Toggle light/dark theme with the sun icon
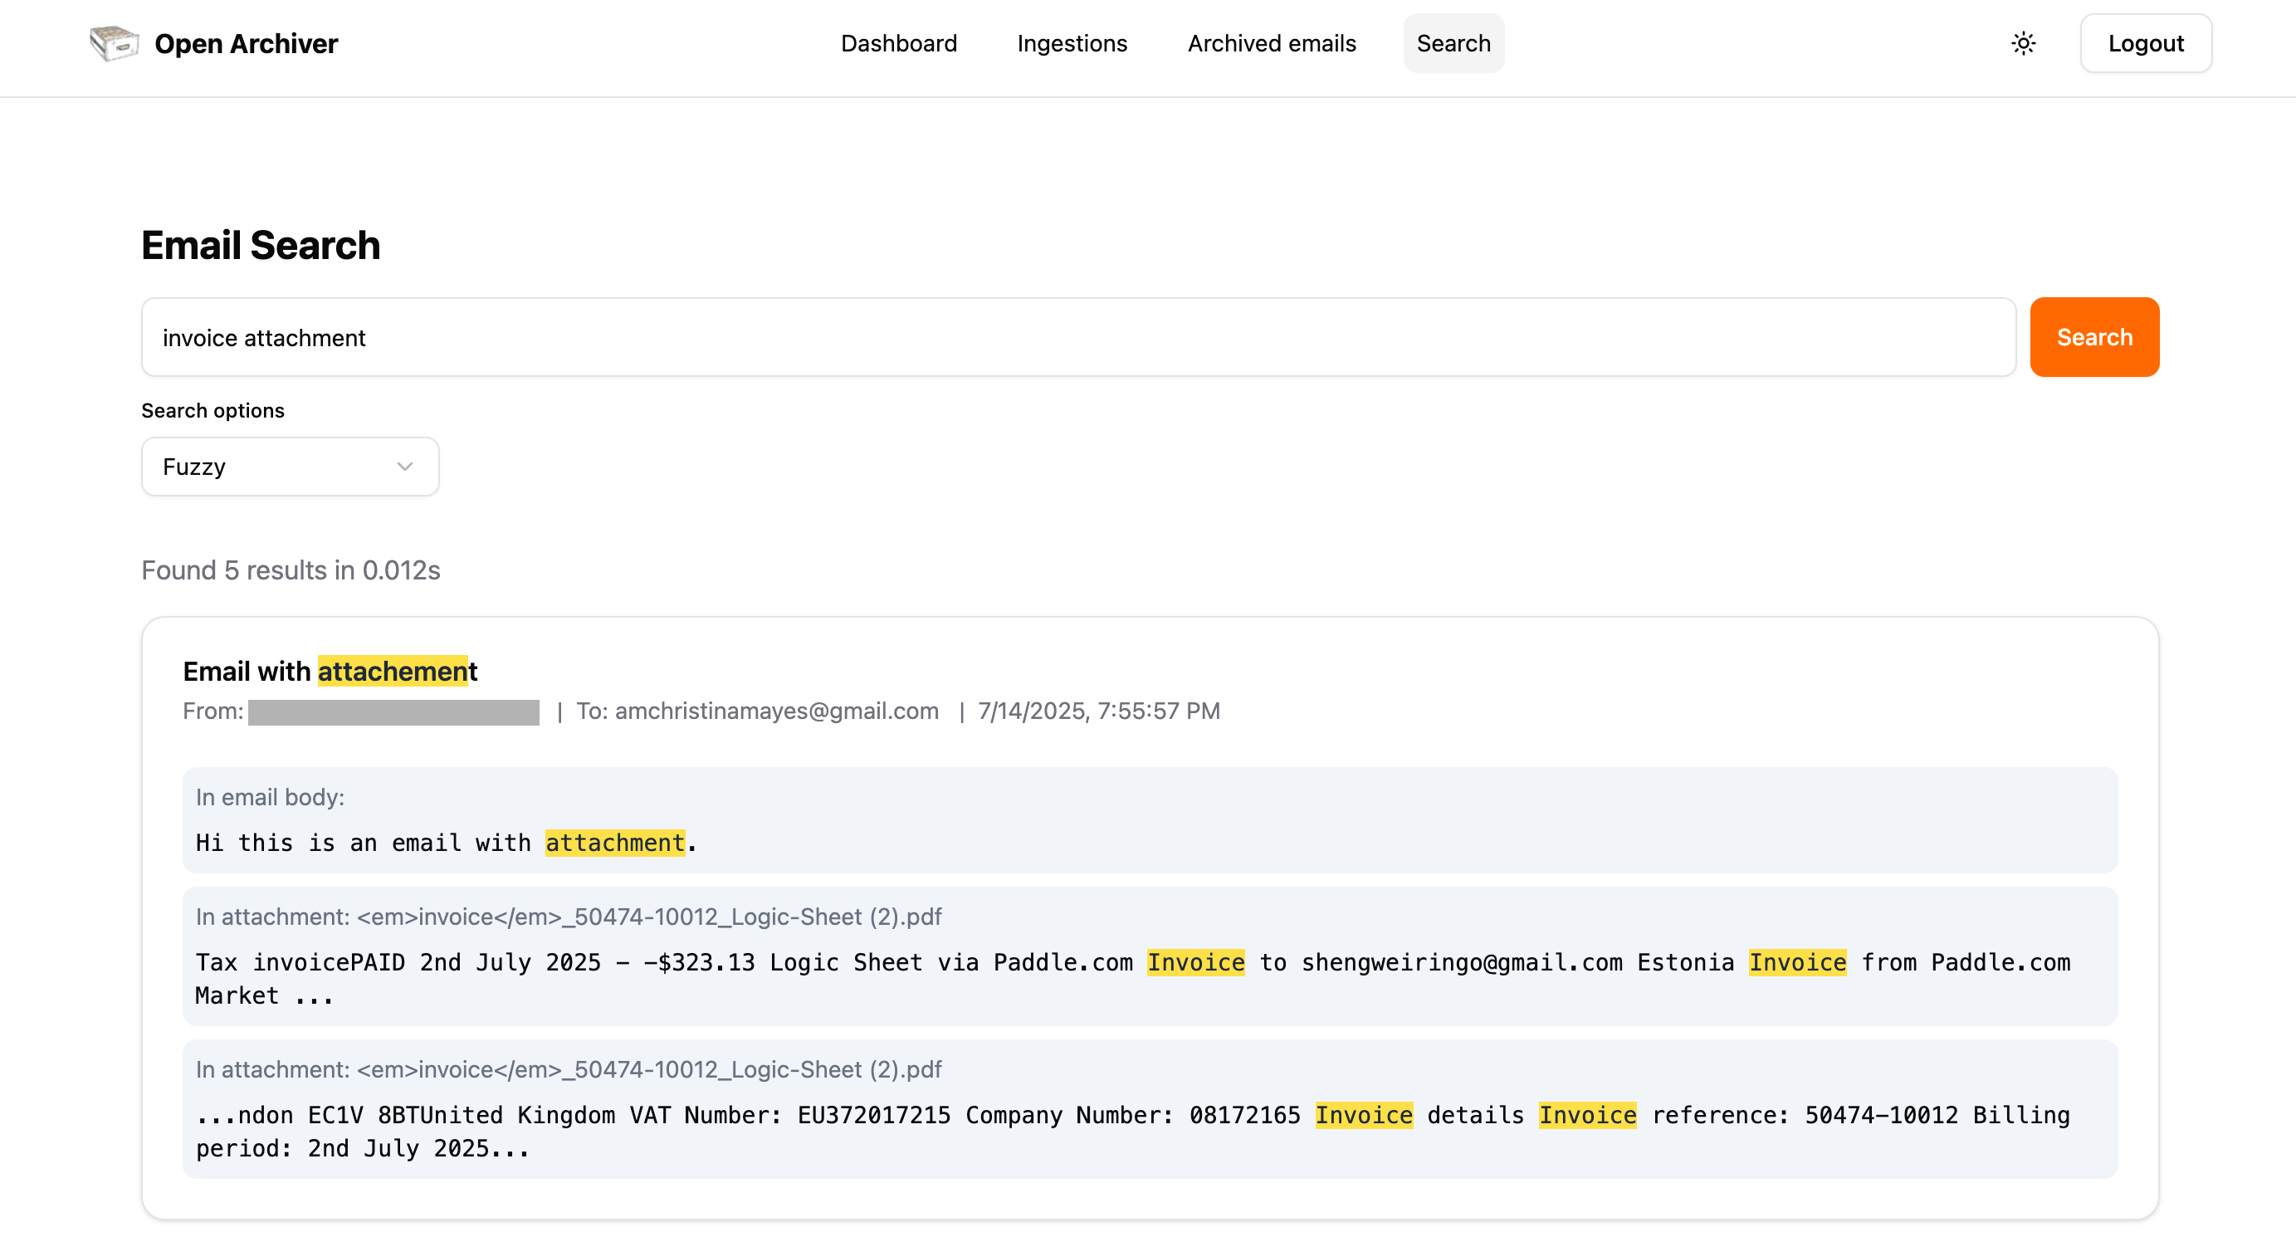The width and height of the screenshot is (2296, 1237). tap(2023, 42)
